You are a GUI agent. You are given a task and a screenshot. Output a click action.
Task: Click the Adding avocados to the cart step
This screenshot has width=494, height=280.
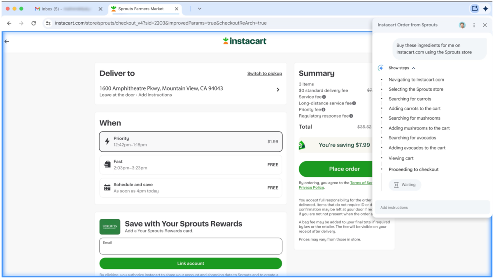pos(417,148)
